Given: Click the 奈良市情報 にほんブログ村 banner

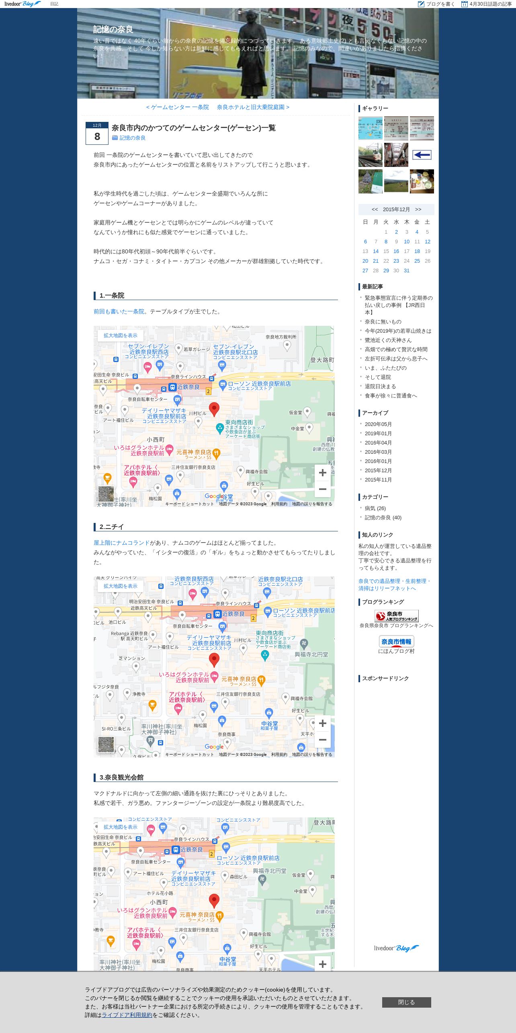Looking at the screenshot, I should coord(396,641).
